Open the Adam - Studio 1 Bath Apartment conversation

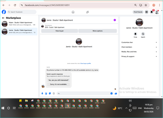click(19, 24)
